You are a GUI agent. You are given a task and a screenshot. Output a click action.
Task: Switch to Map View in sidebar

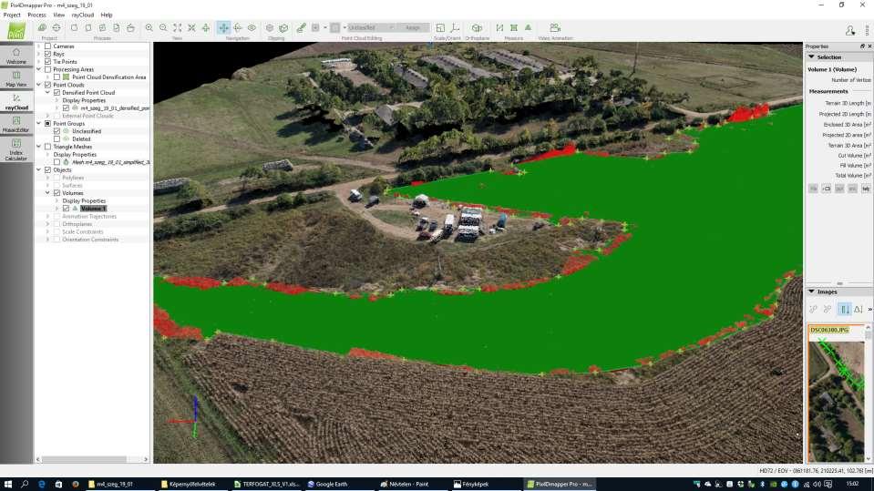click(16, 78)
